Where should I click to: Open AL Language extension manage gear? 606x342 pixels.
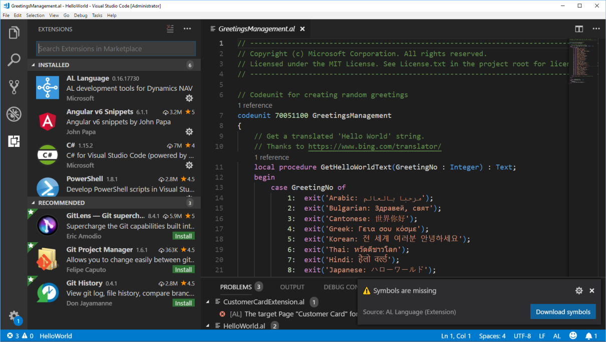189,98
